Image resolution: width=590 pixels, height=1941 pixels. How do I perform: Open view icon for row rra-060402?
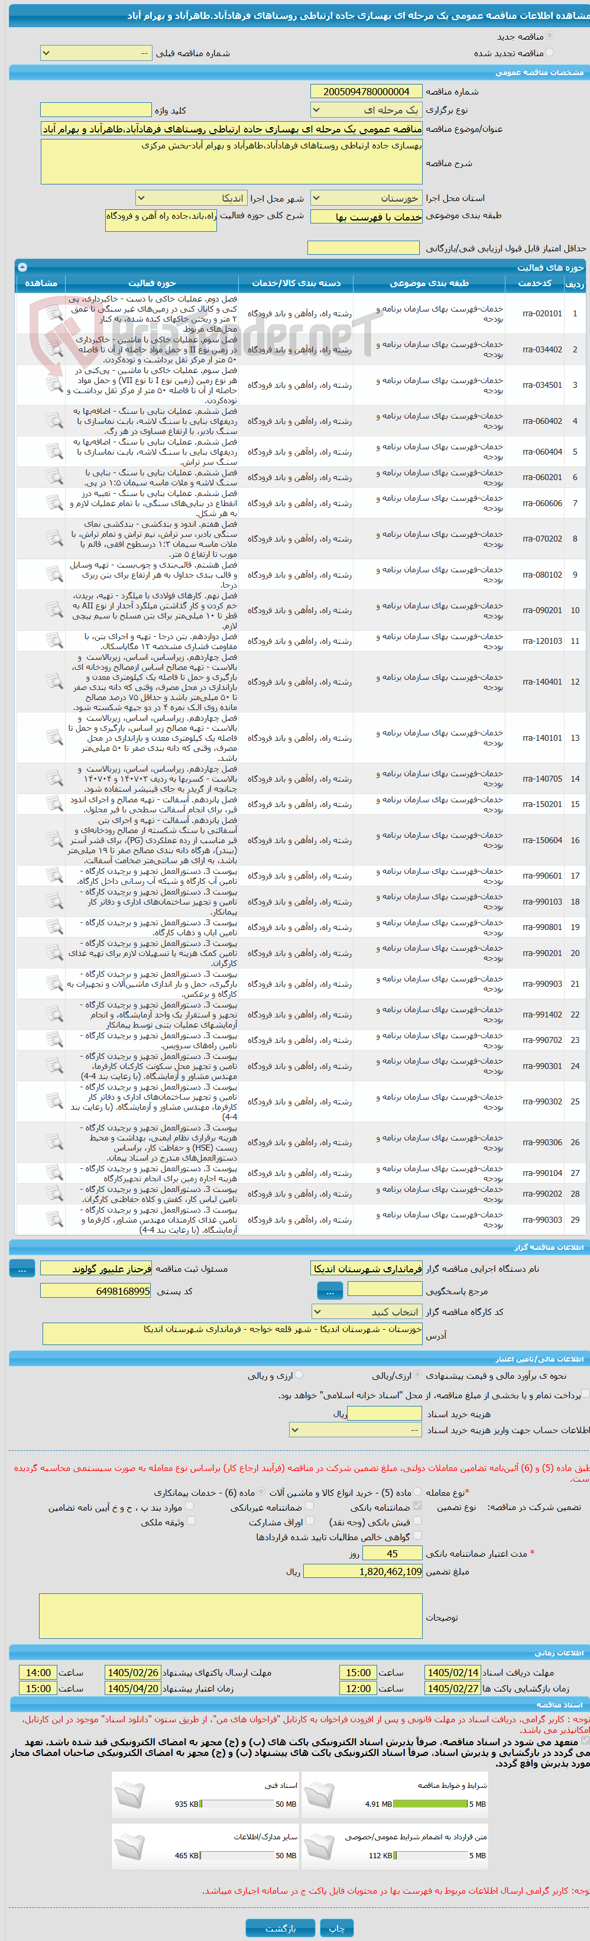(x=54, y=420)
